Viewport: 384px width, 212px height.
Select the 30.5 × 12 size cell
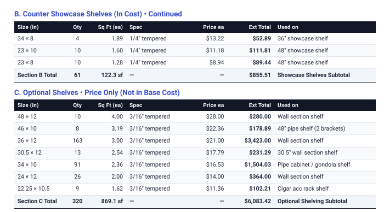pyautogui.click(x=30, y=153)
